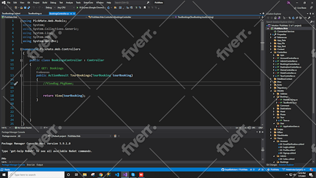Click the Save file toolbar icon
The height and width of the screenshot is (178, 316).
pos(25,7)
